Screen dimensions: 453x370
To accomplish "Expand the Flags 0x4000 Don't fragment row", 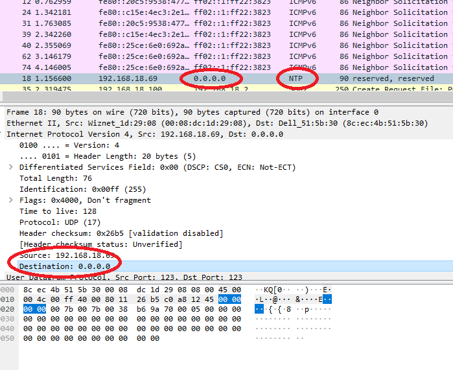I will click(x=10, y=200).
